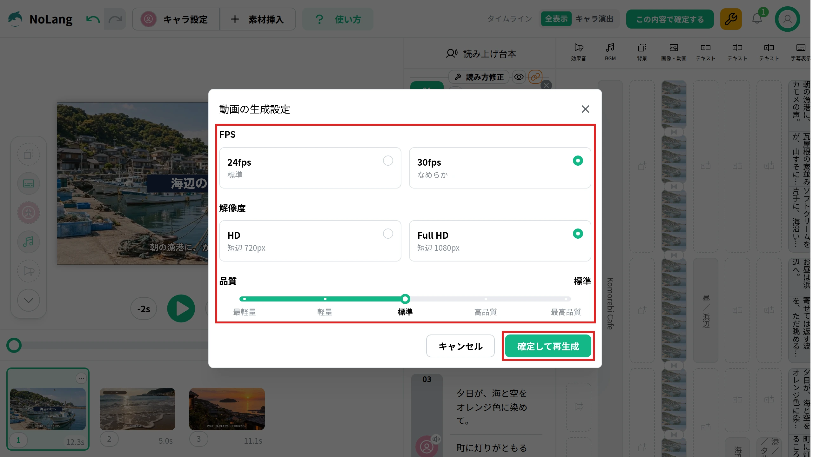The width and height of the screenshot is (813, 457).
Task: Toggle the eye visibility icon by 読み方修正
Action: tap(519, 77)
